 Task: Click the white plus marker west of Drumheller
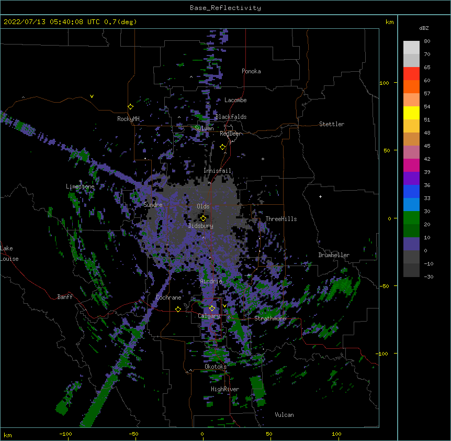click(x=320, y=196)
